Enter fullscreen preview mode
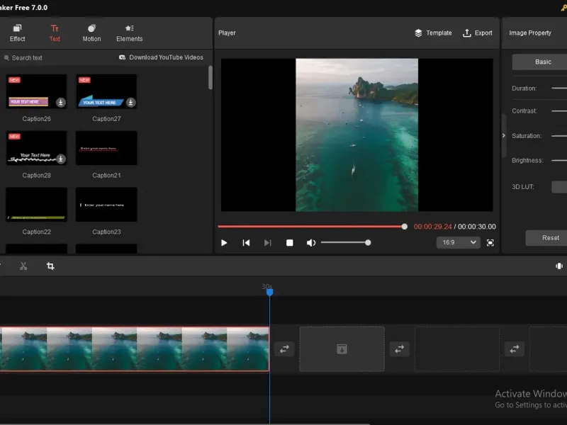The height and width of the screenshot is (425, 567). [490, 242]
